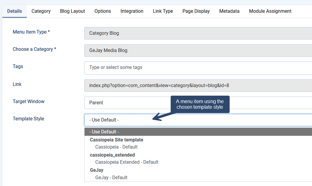Click the Template Style label

pos(28,119)
